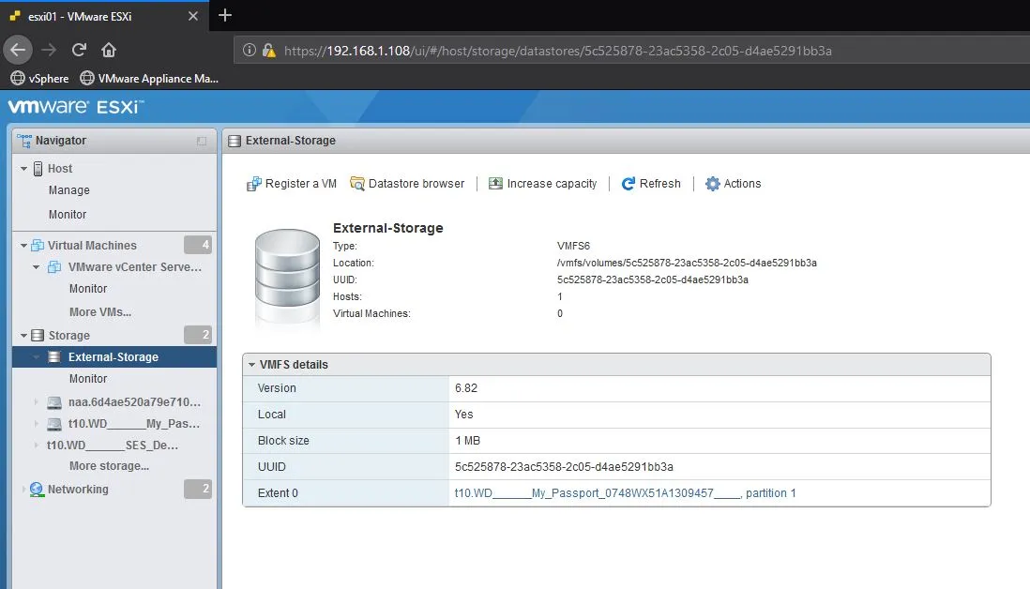Expand the Host section in Navigator
This screenshot has width=1030, height=589.
tap(23, 168)
